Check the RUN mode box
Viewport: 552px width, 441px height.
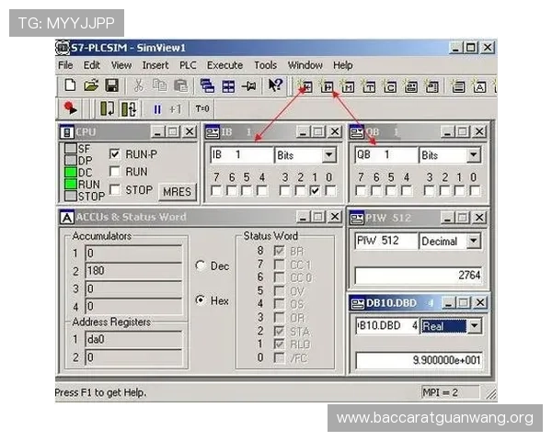pyautogui.click(x=115, y=172)
